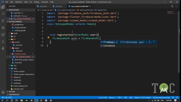
Task: Open the Selection menu
Action: pyautogui.click(x=18, y=2)
